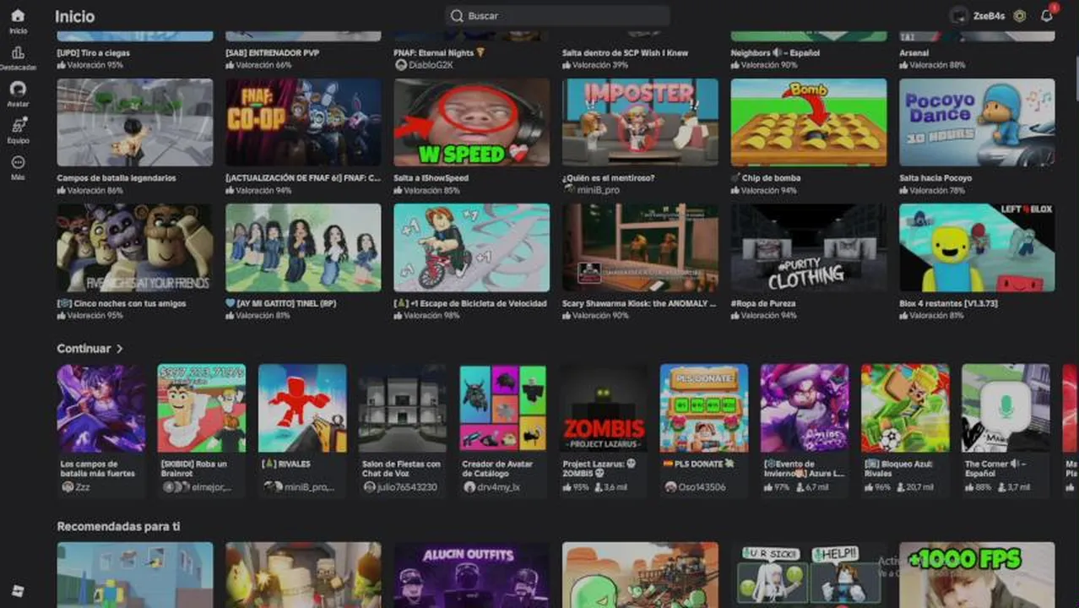This screenshot has width=1079, height=608.
Task: Open the Robux hexagon icon
Action: tap(1020, 16)
